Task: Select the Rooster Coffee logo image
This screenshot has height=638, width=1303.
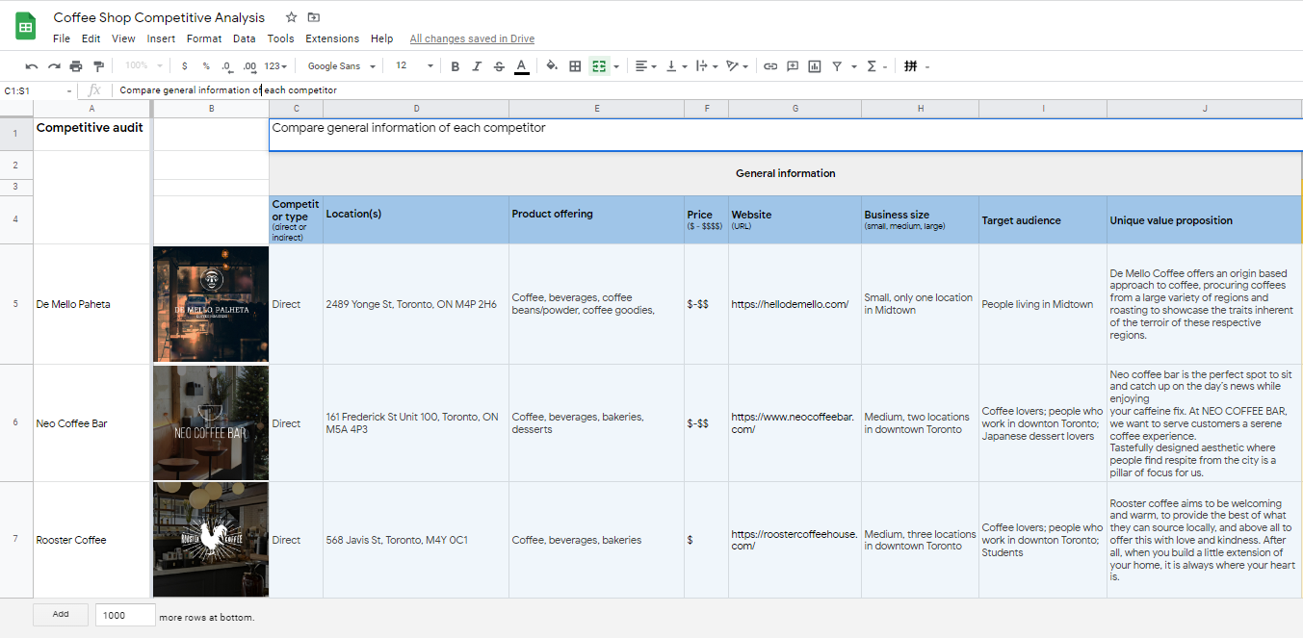Action: click(211, 540)
